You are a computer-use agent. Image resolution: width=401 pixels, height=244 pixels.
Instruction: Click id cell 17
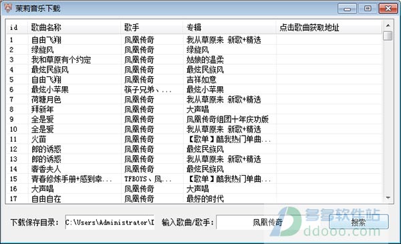click(13, 199)
